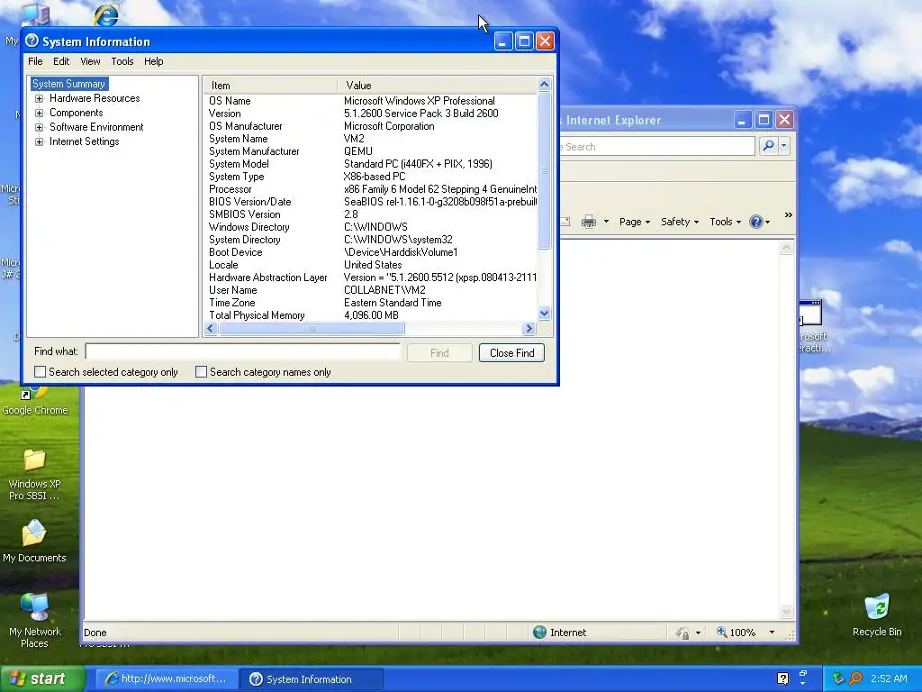The height and width of the screenshot is (692, 922).
Task: Expand the Internet Settings node
Action: [x=39, y=141]
